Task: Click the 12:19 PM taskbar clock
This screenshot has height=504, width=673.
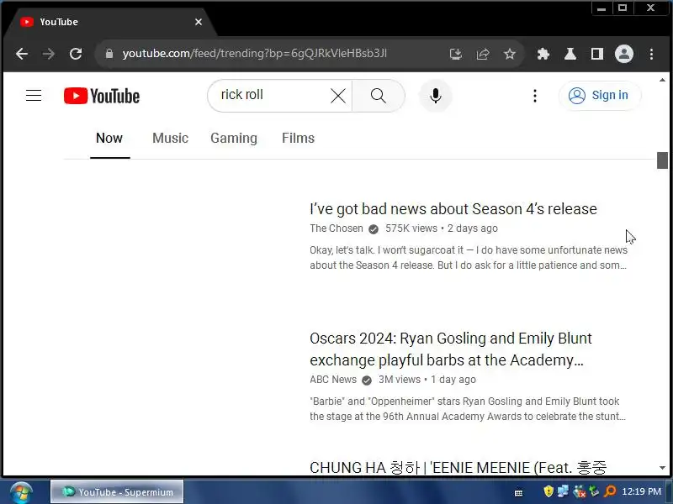Action: [x=642, y=491]
